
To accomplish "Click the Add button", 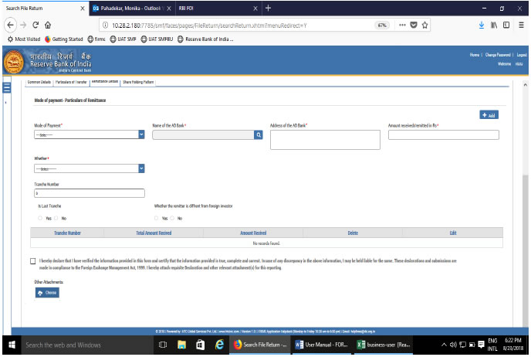I will (489, 115).
